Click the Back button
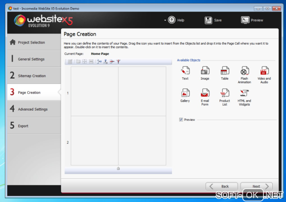Viewport: 286px width, 202px height. pyautogui.click(x=222, y=186)
